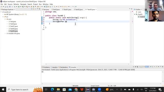
Task: Clear the Console output icon
Action: pyautogui.click(x=140, y=67)
